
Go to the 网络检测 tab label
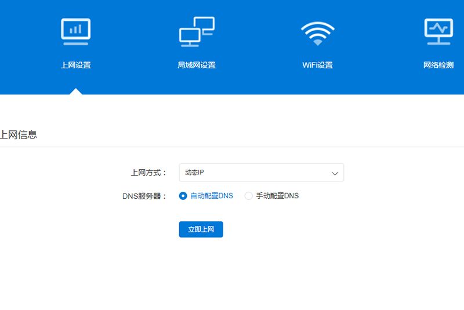(438, 65)
